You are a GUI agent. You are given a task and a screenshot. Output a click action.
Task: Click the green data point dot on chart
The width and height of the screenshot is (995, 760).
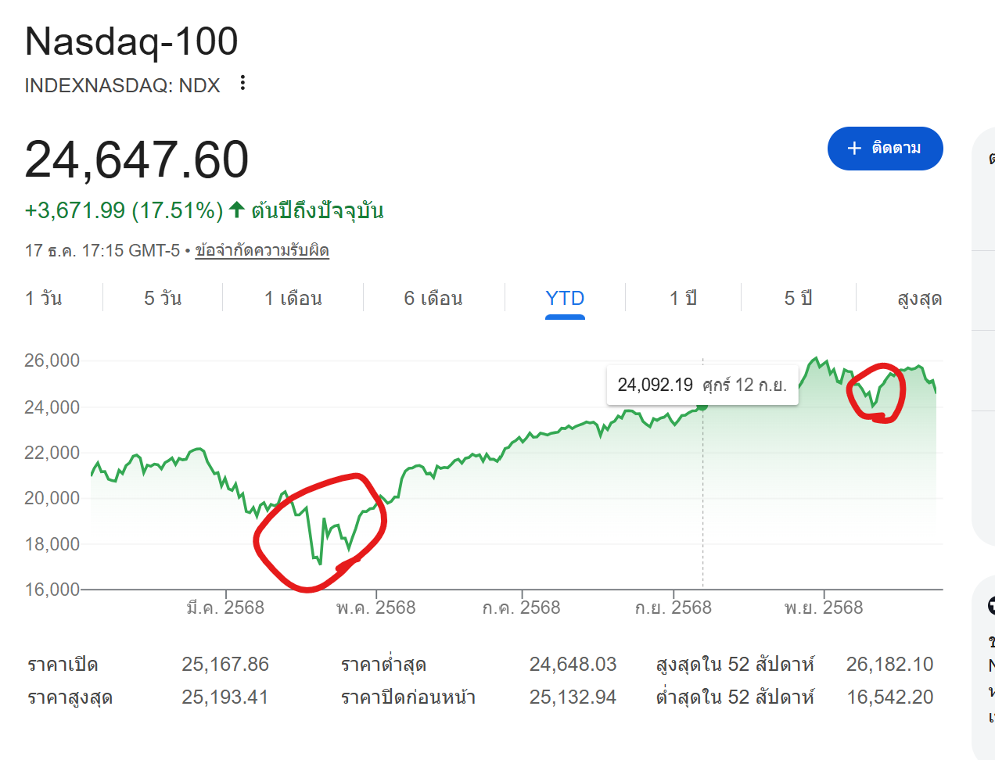(702, 406)
